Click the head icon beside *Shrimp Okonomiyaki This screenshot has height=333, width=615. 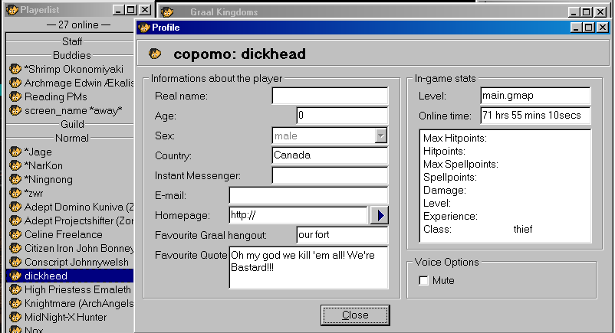(x=15, y=70)
